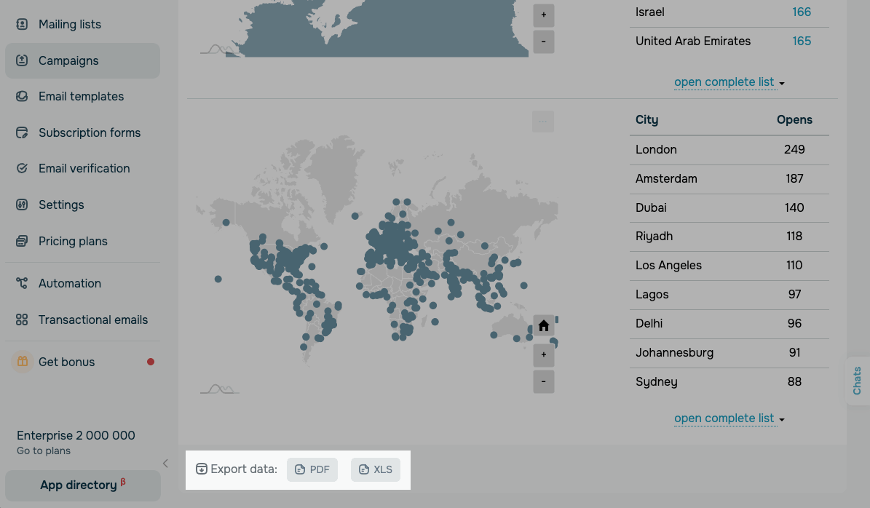Open the city map options menu
This screenshot has width=870, height=508.
coord(542,122)
